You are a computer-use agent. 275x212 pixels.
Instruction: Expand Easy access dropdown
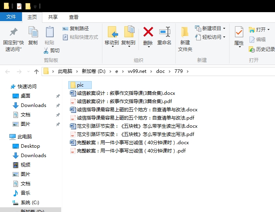[x=224, y=37]
